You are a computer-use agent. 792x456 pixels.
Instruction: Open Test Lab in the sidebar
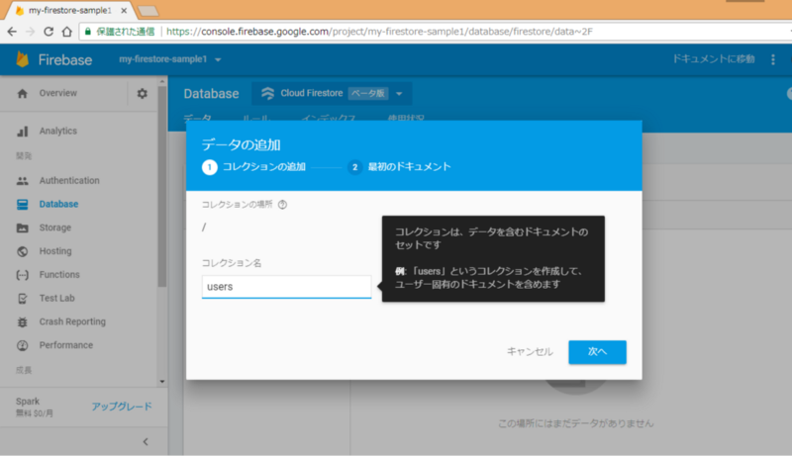57,299
